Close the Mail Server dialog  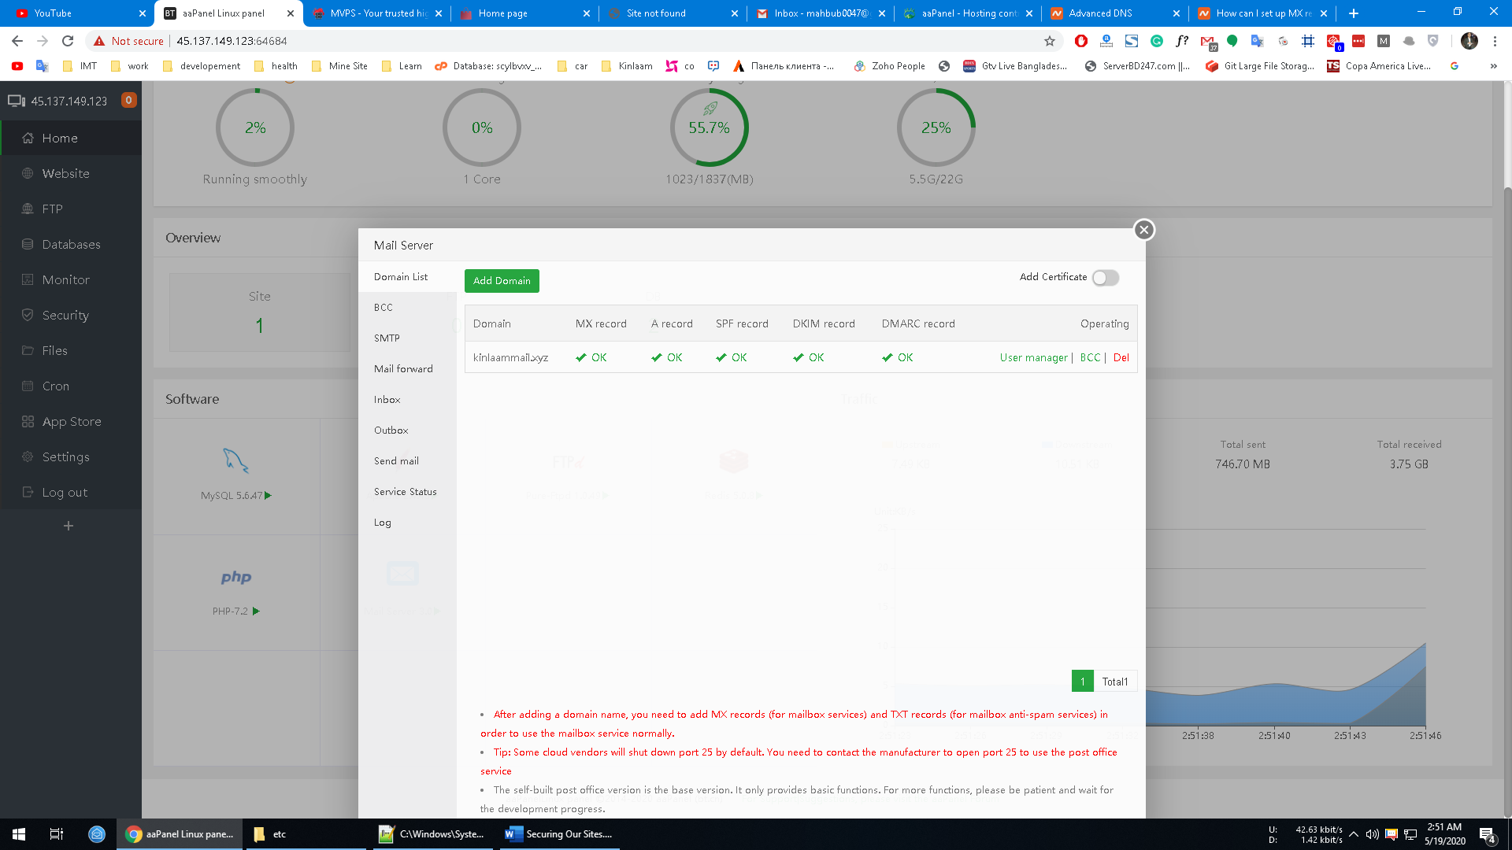(1144, 230)
